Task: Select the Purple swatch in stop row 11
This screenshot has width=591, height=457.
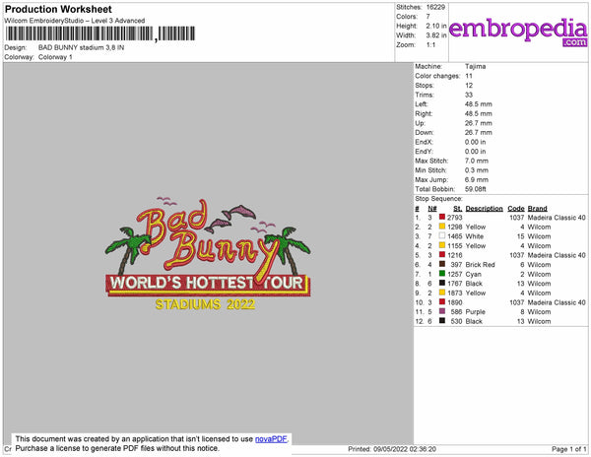Action: pos(442,311)
